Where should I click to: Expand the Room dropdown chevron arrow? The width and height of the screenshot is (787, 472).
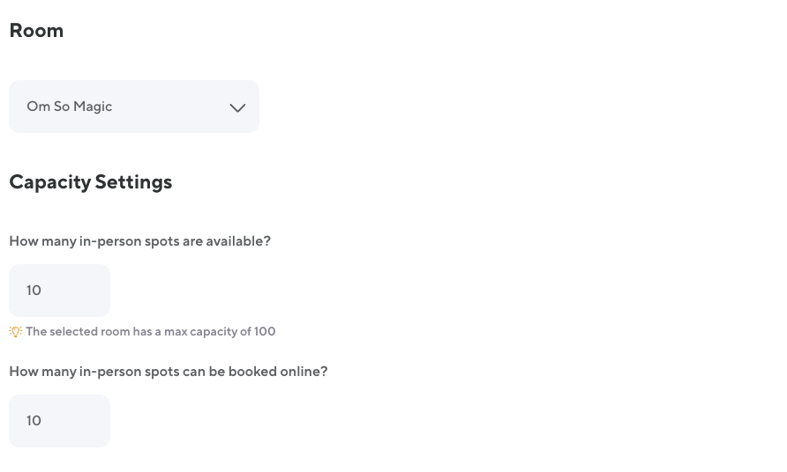(237, 107)
